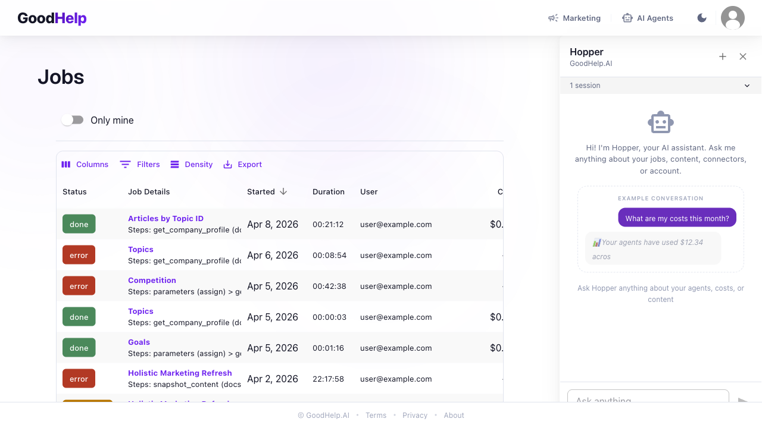Open the Holistic Marketing Refresh job

[x=180, y=373]
